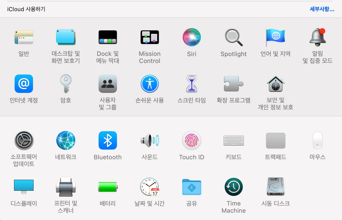Open 키보드 preferences
Image resolution: width=342 pixels, height=220 pixels.
234,141
